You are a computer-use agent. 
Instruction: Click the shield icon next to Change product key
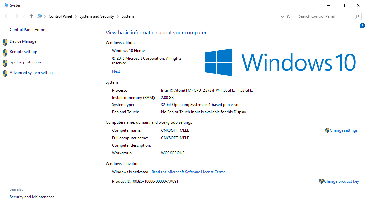(x=321, y=181)
